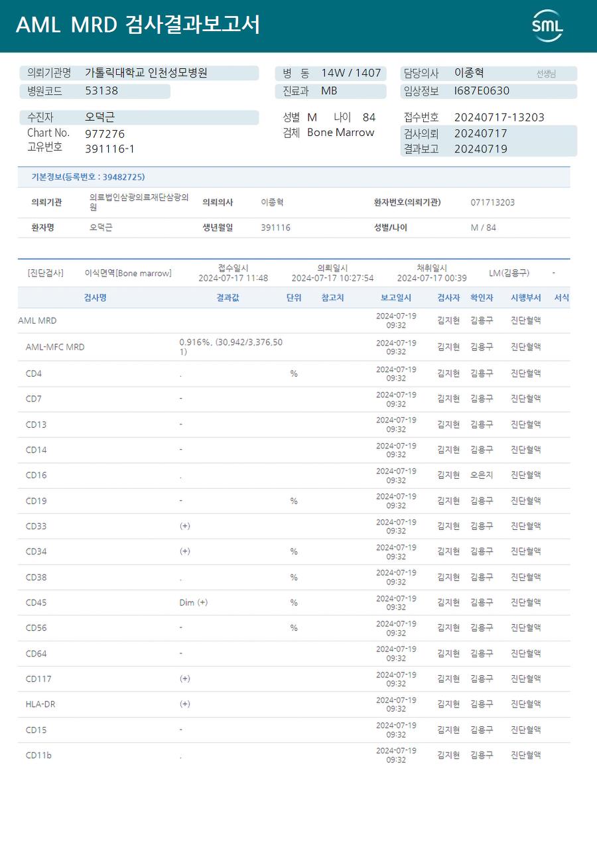The height and width of the screenshot is (843, 597).
Task: Click the 접수번호 20240717-13203 value
Action: [x=499, y=117]
